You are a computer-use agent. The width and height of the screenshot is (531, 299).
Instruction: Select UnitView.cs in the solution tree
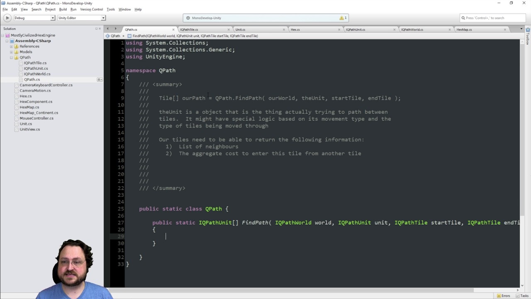(30, 129)
